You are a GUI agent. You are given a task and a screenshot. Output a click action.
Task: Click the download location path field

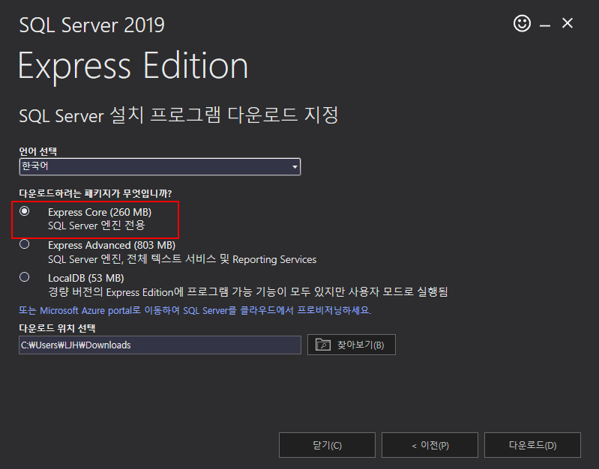160,345
